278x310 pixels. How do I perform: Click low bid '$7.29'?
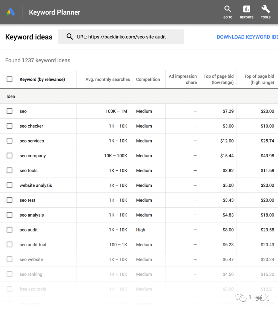pyautogui.click(x=228, y=111)
